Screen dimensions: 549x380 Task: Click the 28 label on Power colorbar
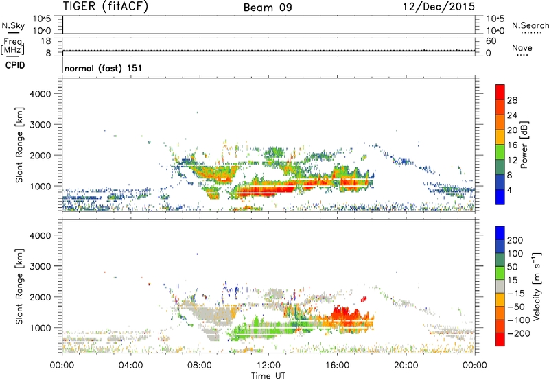(512, 100)
